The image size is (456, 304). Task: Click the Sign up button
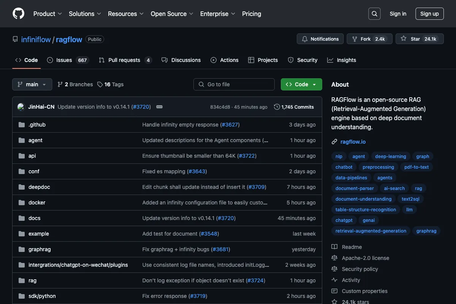429,14
